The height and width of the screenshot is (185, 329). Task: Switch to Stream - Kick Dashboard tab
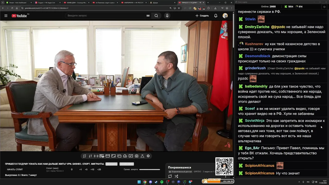pos(19,3)
